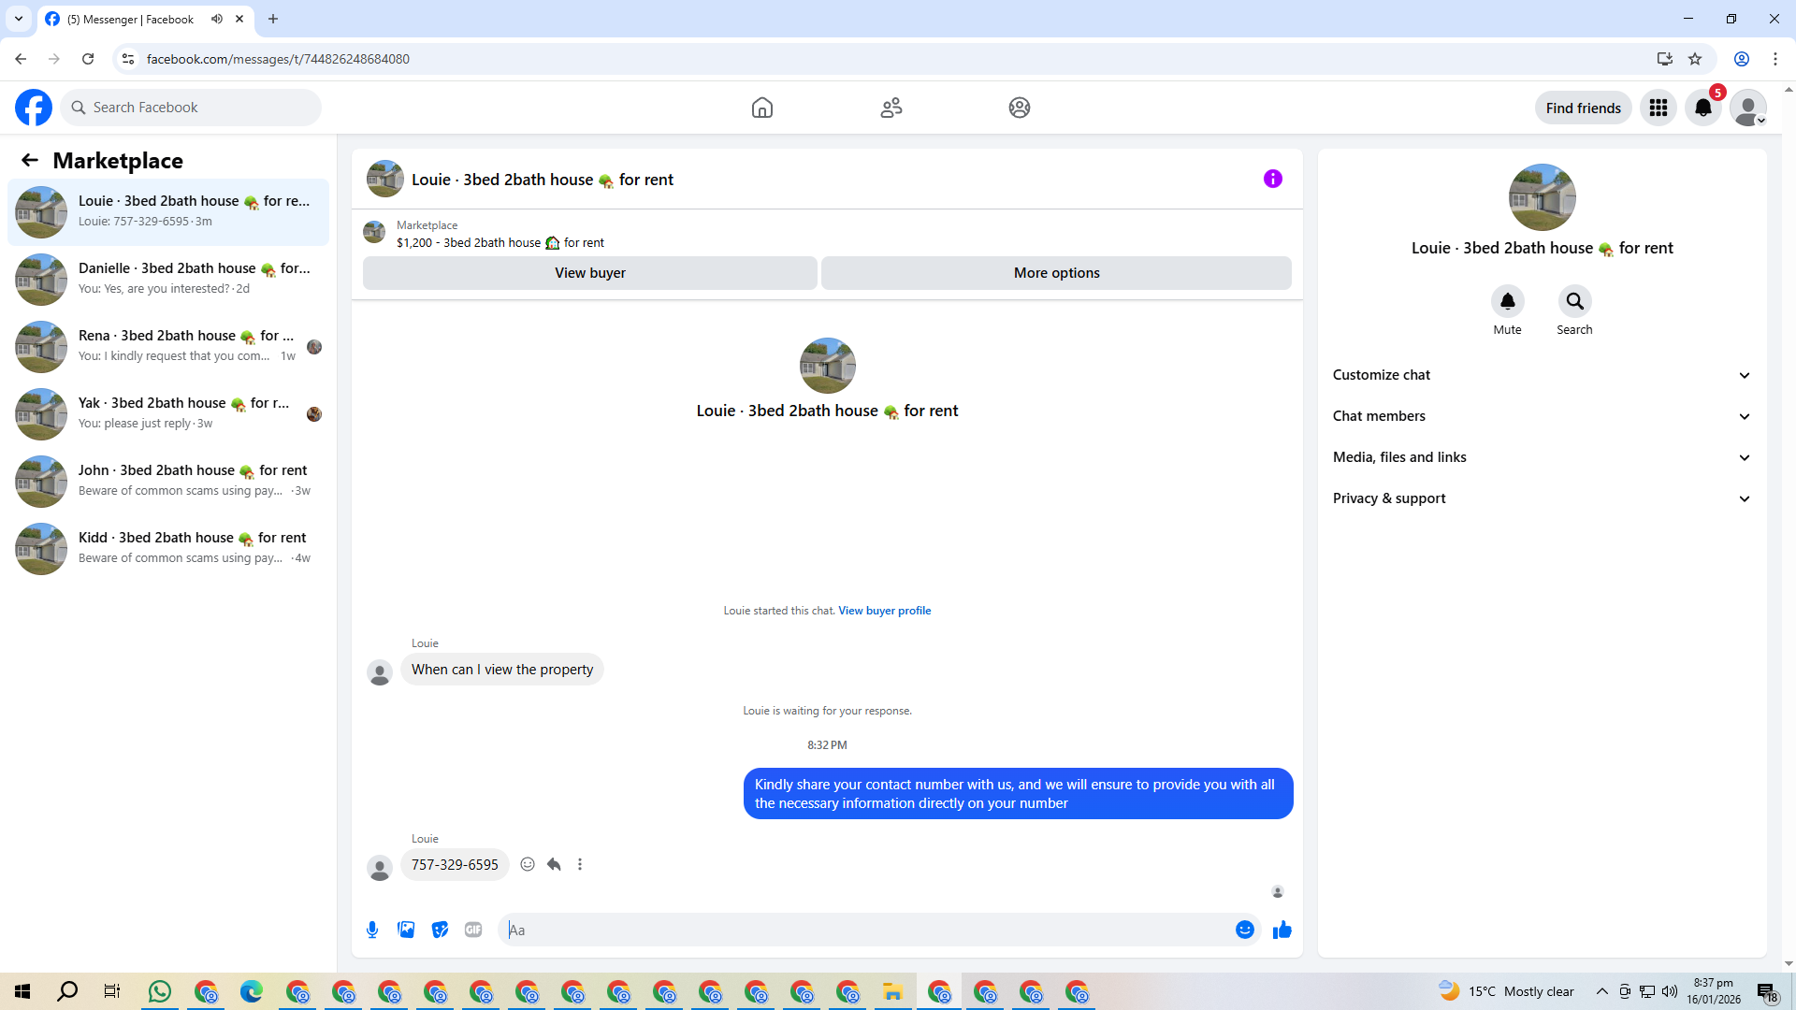Toggle the purple conversation info panel

pos(1272,179)
